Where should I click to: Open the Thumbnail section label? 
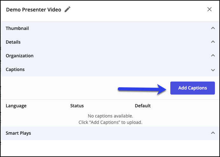(17, 28)
